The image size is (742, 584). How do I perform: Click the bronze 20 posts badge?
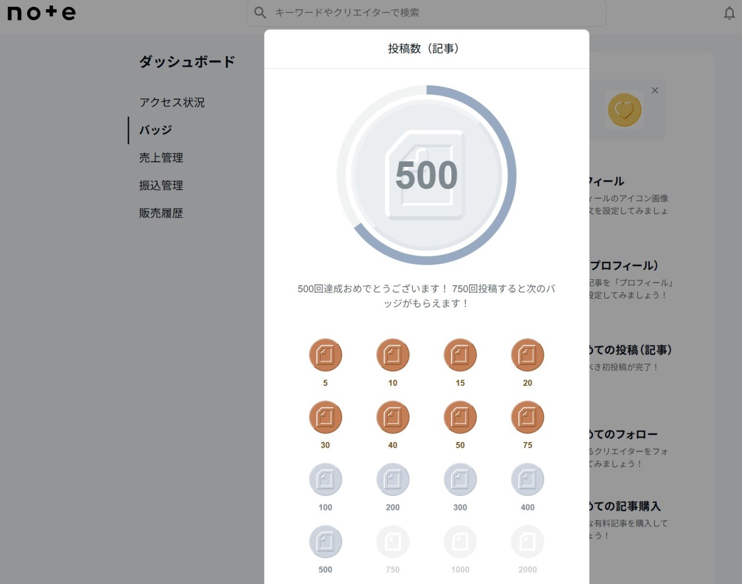[x=527, y=355]
